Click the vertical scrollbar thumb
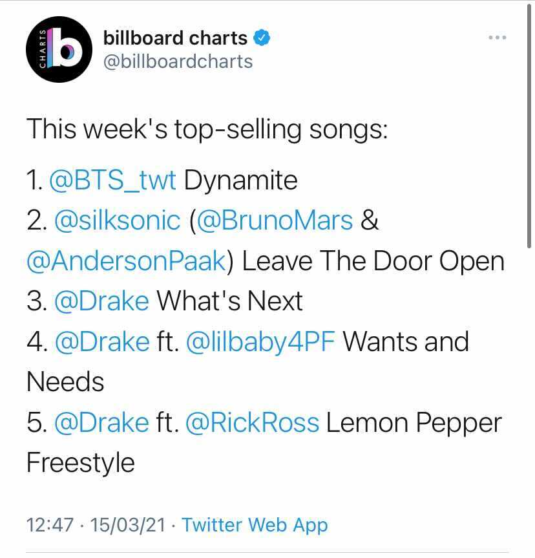535x558 pixels. 529,125
